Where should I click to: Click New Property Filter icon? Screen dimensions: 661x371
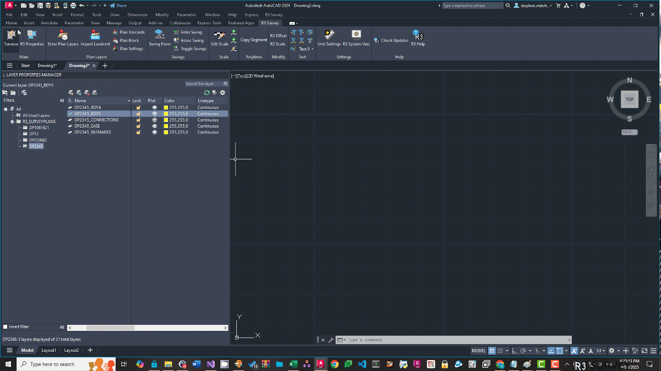(x=5, y=93)
